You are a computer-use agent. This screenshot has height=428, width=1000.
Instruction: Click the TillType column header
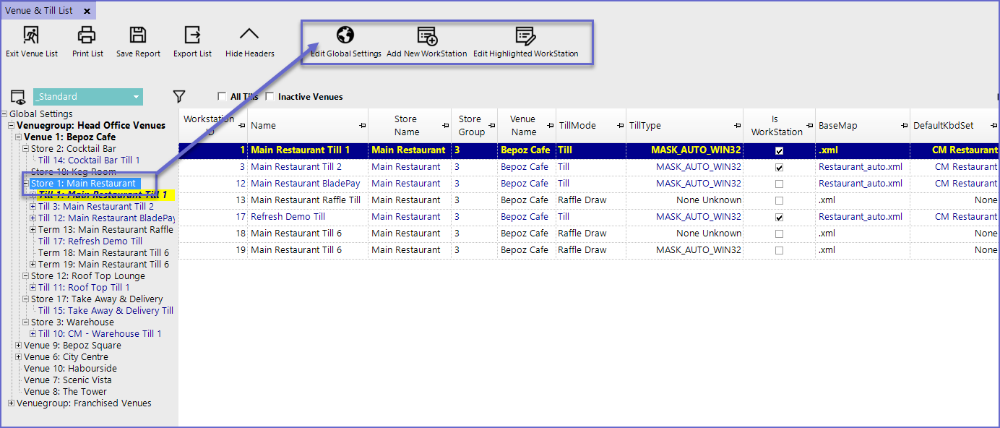tap(645, 126)
